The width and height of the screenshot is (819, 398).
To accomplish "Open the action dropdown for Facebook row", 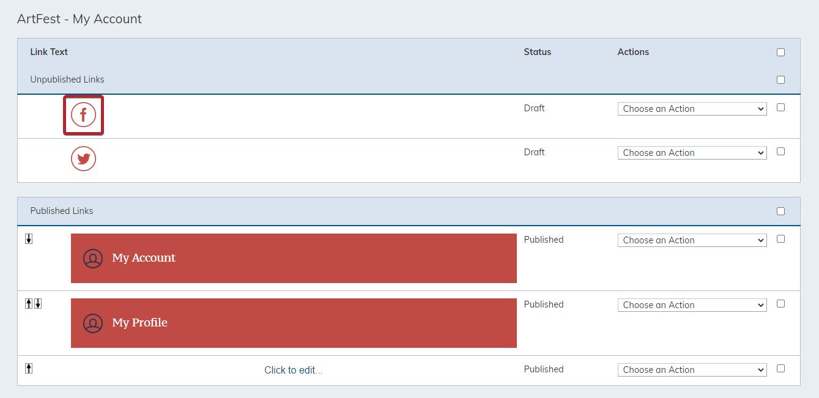I will (x=692, y=109).
